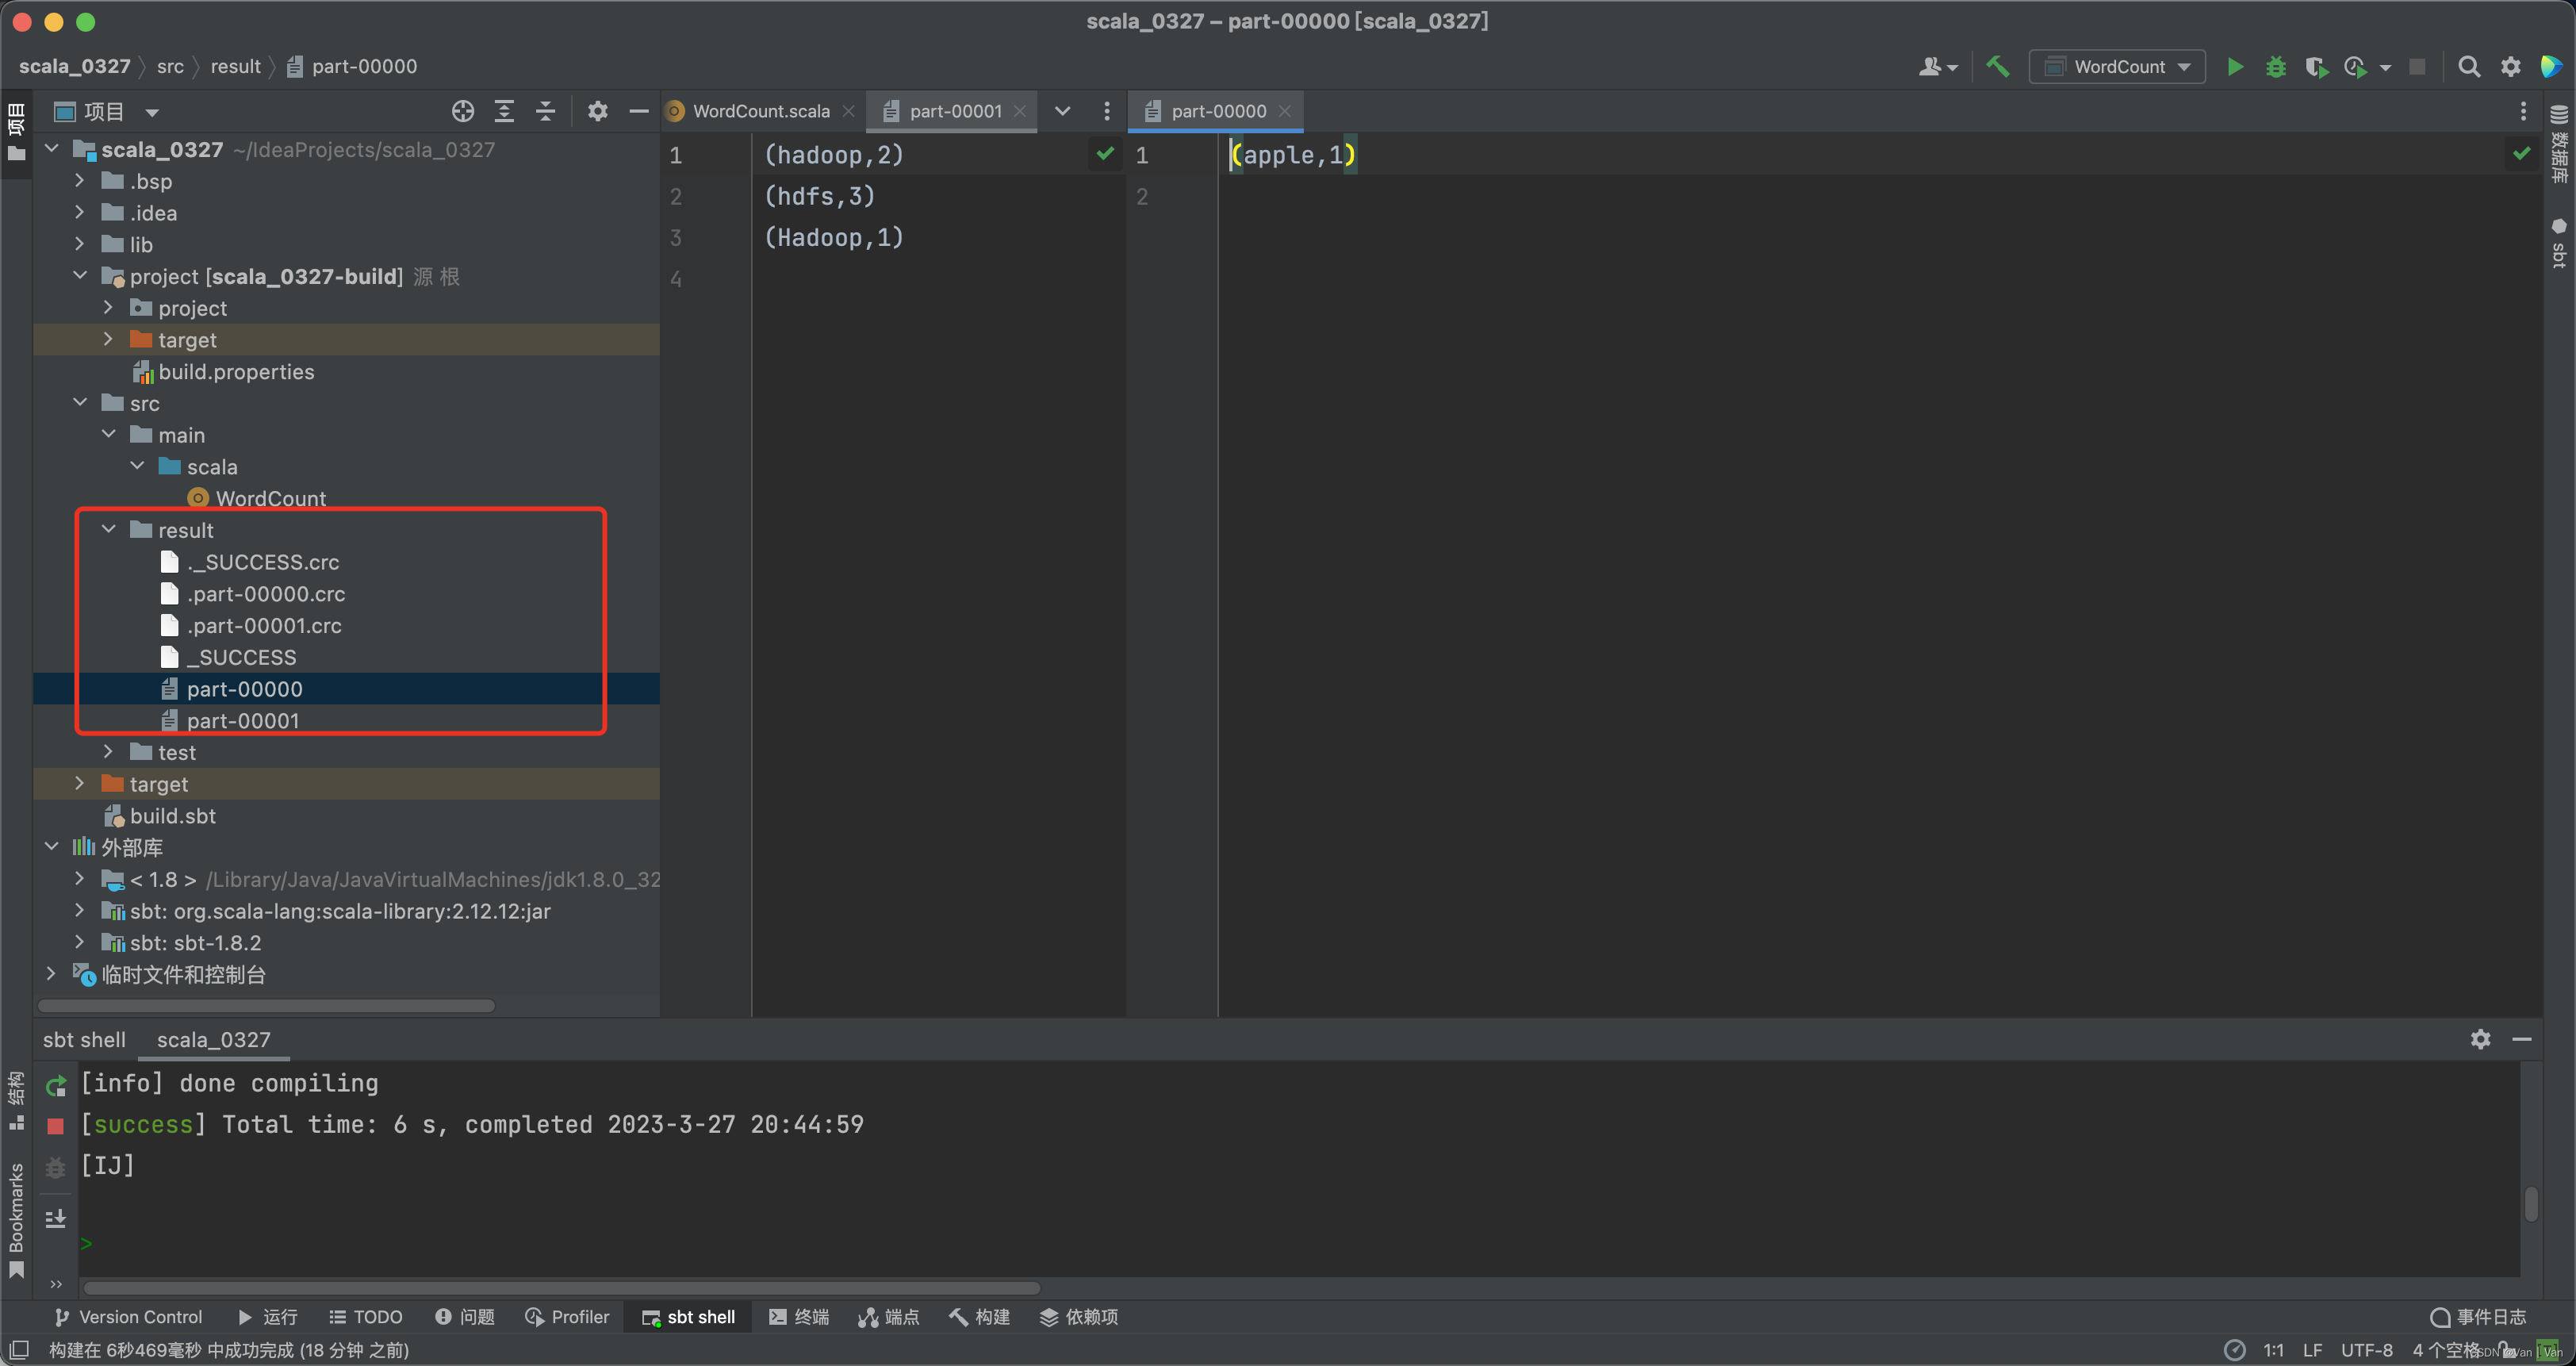Run the WordCount application with the green arrow
Image resolution: width=2576 pixels, height=1366 pixels.
tap(2236, 66)
